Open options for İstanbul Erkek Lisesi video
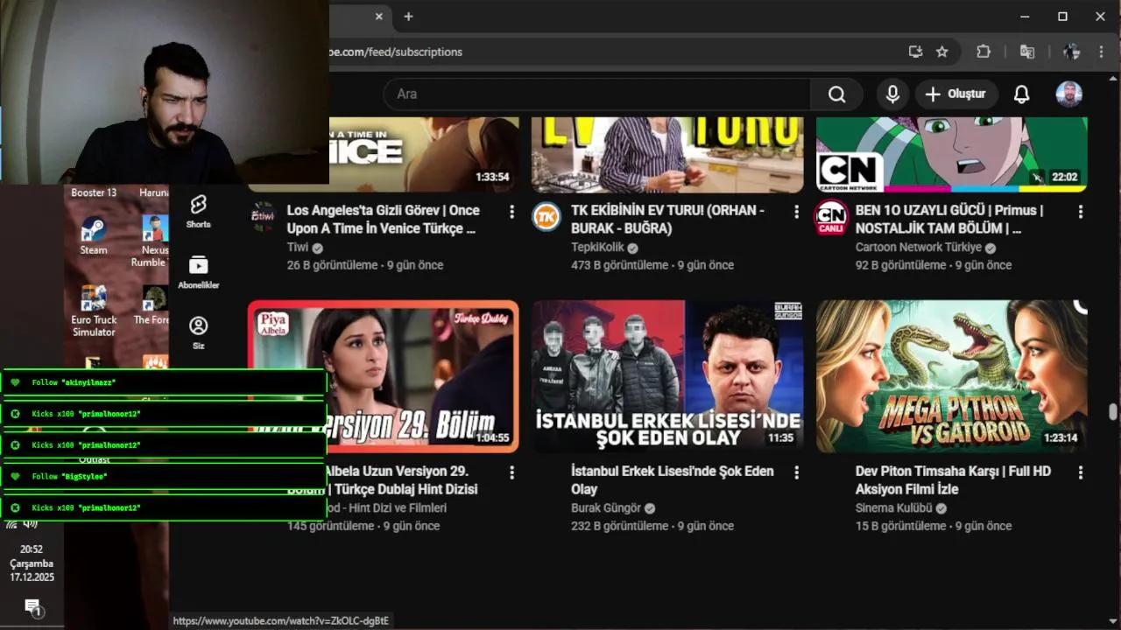 coord(796,472)
